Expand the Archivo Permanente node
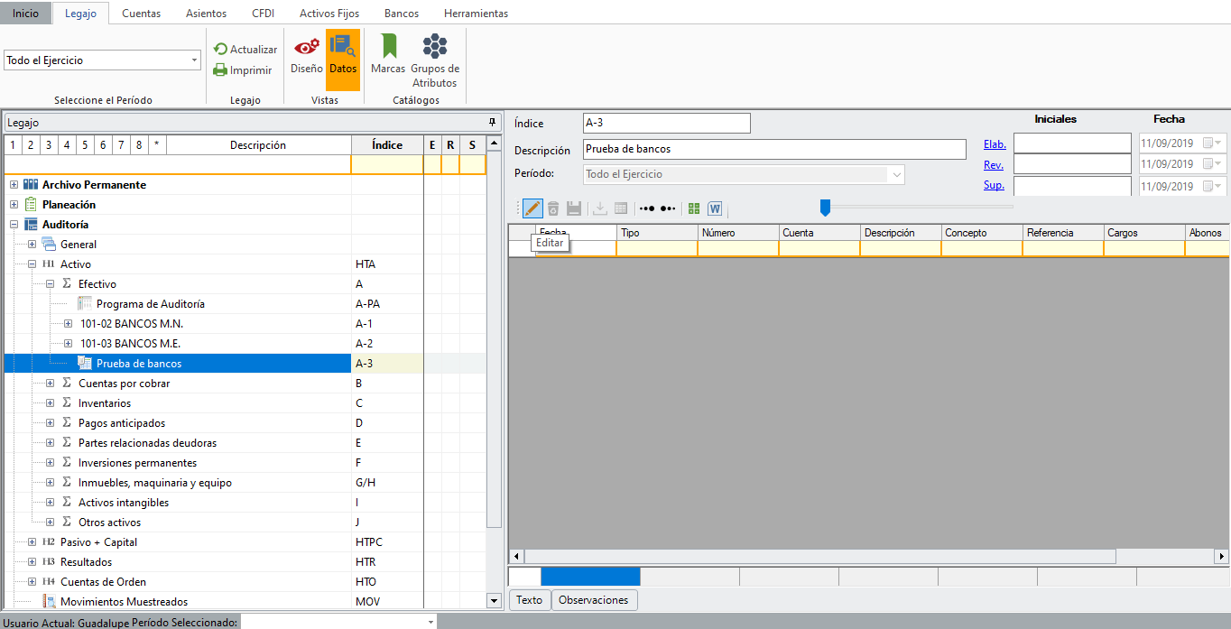This screenshot has width=1231, height=629. [x=14, y=185]
